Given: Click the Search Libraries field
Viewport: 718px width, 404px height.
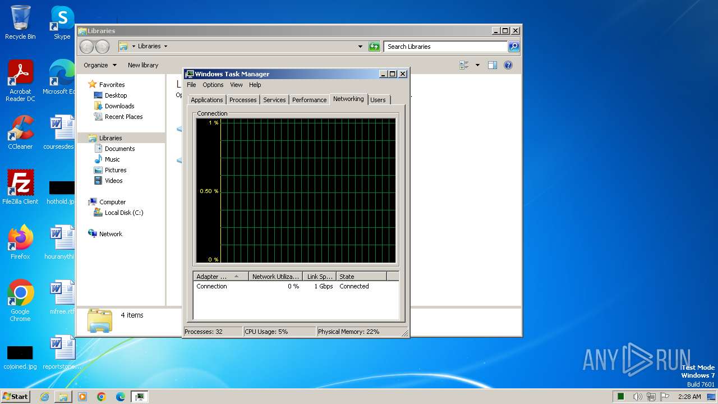Looking at the screenshot, I should click(446, 47).
